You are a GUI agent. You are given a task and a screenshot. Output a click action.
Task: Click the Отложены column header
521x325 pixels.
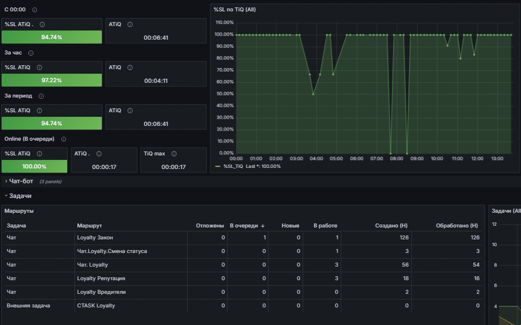pyautogui.click(x=210, y=226)
